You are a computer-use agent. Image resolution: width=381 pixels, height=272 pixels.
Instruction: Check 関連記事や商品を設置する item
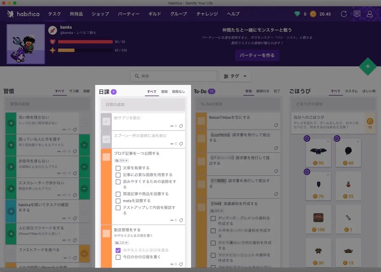click(x=118, y=194)
